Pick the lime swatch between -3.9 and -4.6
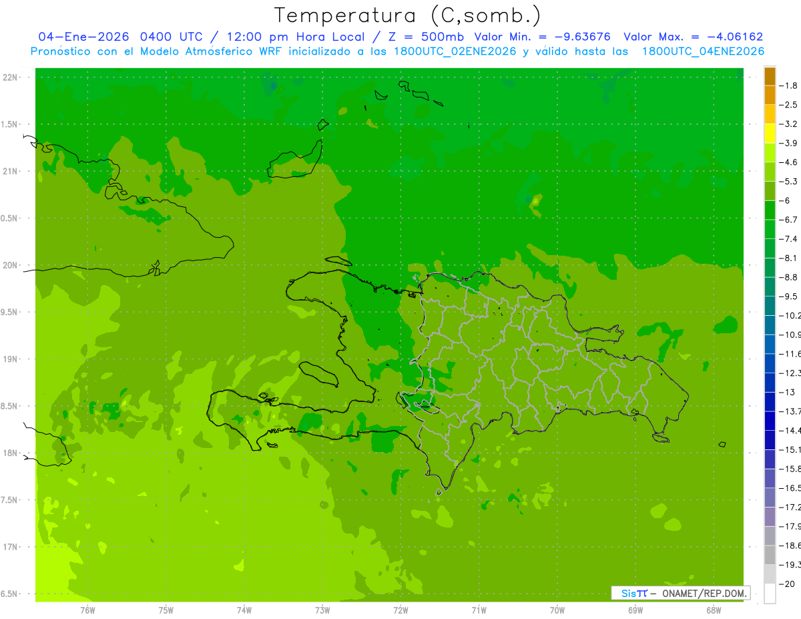Viewport: 801px width, 619px height. click(770, 153)
